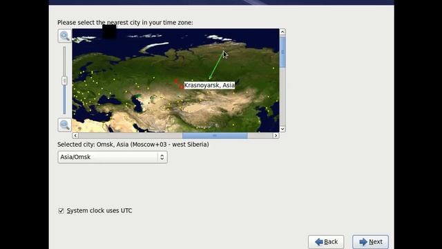Screen dimensions: 442x249
Task: Click the map's scroll up arrow
Action: 282,32
